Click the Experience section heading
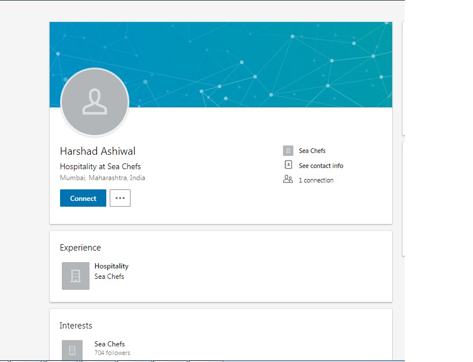 tap(80, 248)
